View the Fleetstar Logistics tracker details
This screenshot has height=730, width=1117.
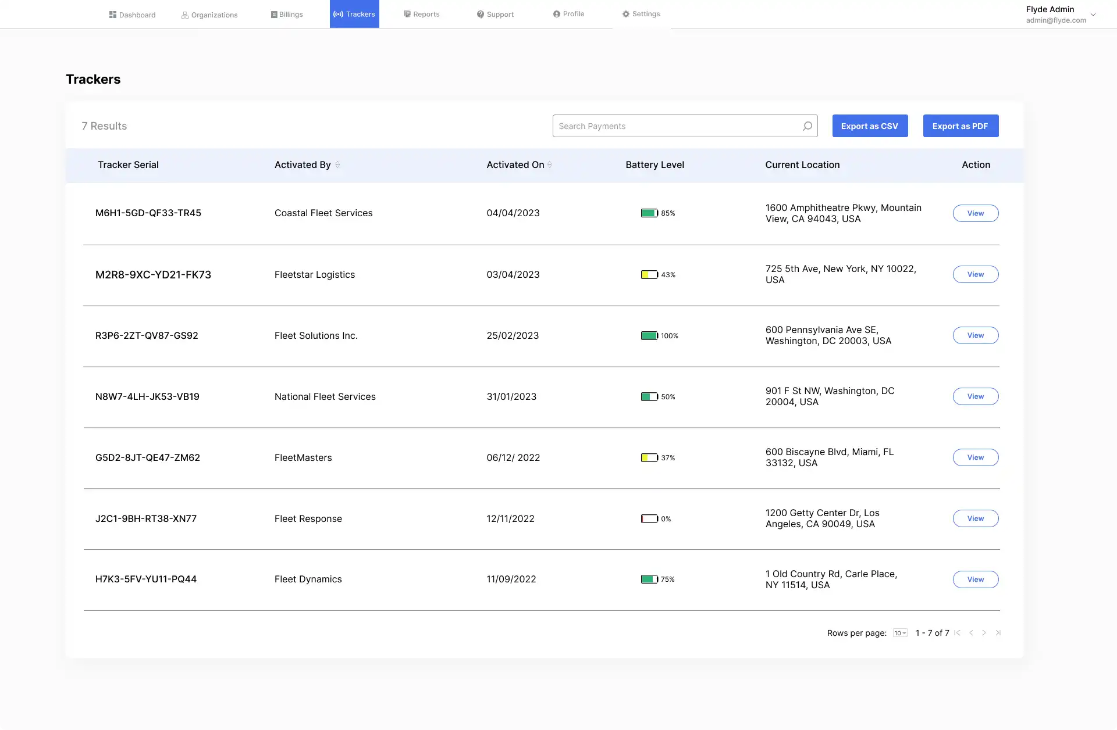tap(975, 274)
